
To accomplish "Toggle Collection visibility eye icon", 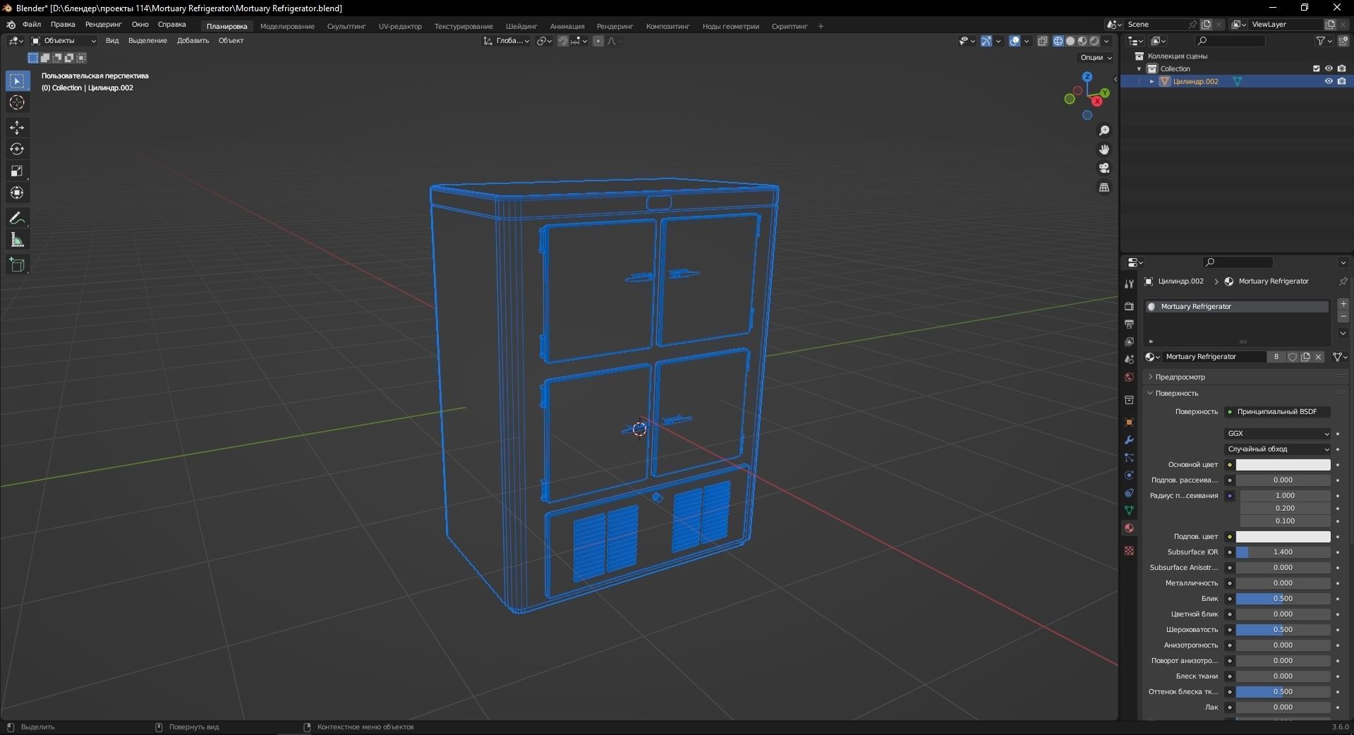I will click(x=1329, y=68).
